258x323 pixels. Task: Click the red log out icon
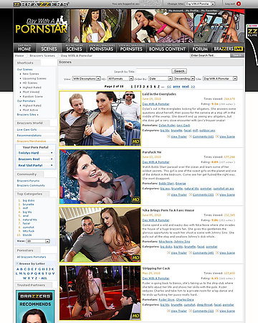click(x=239, y=4)
